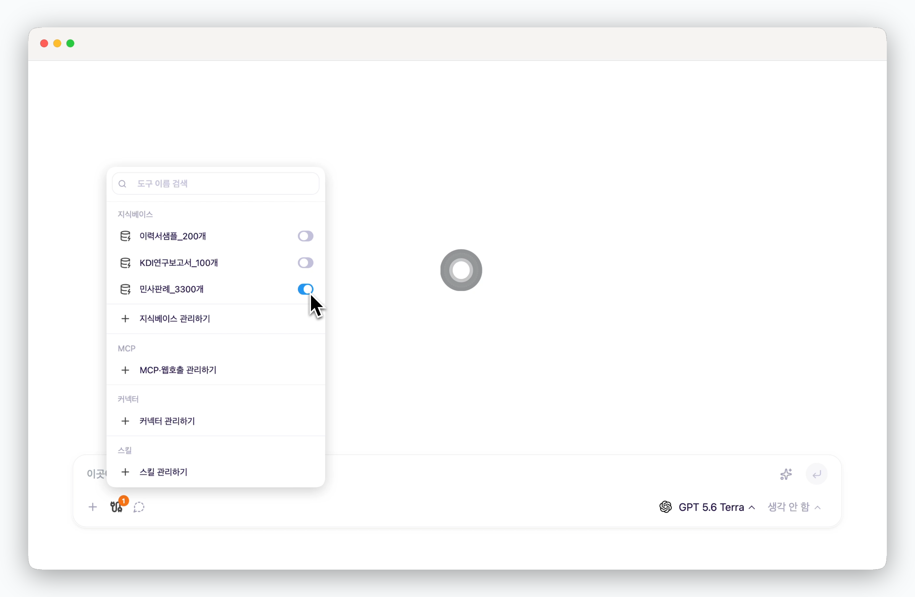Click database icon beside 민사판례_3300개
Viewport: 915px width, 597px height.
[x=125, y=289]
